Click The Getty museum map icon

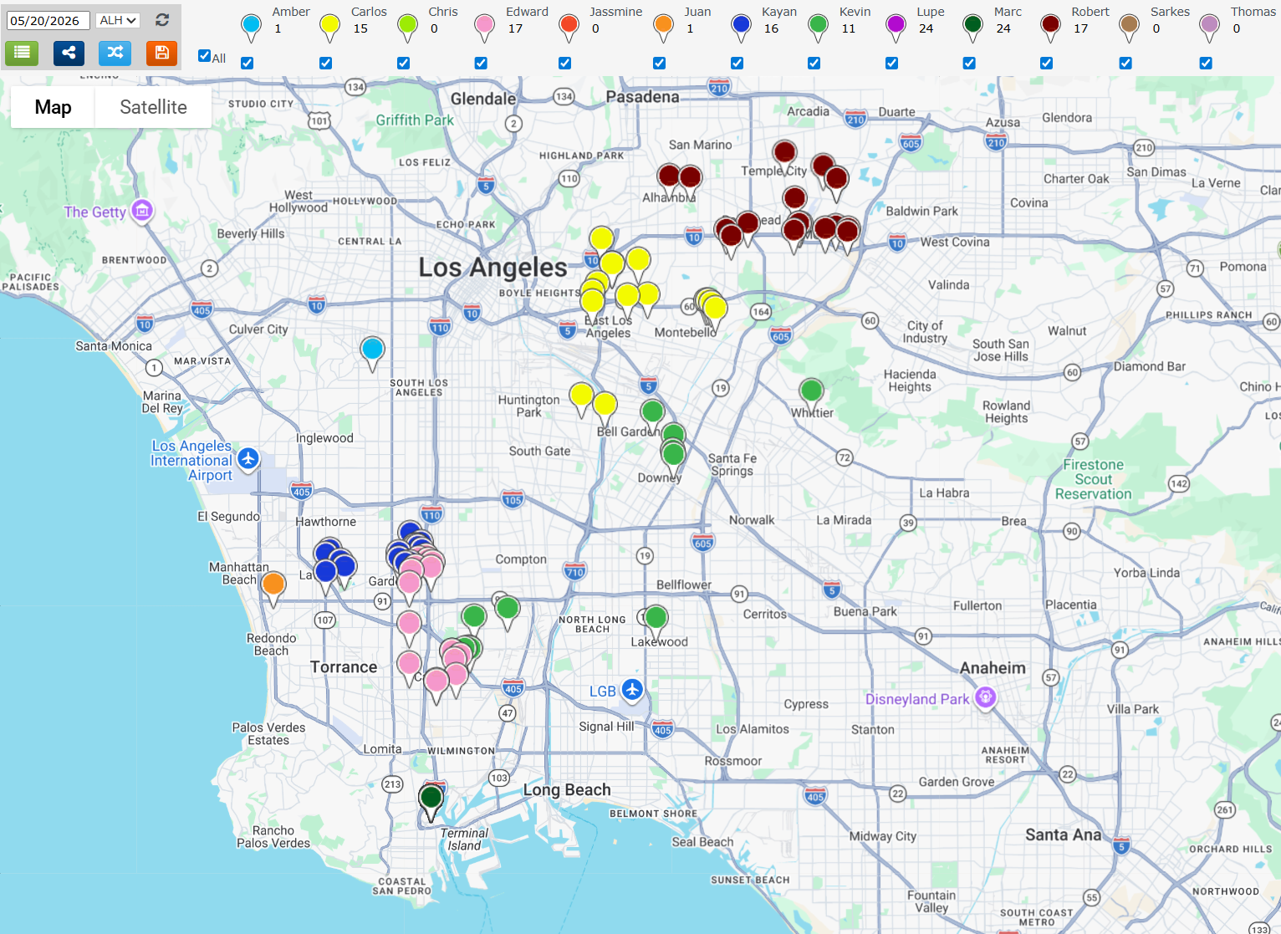point(142,210)
